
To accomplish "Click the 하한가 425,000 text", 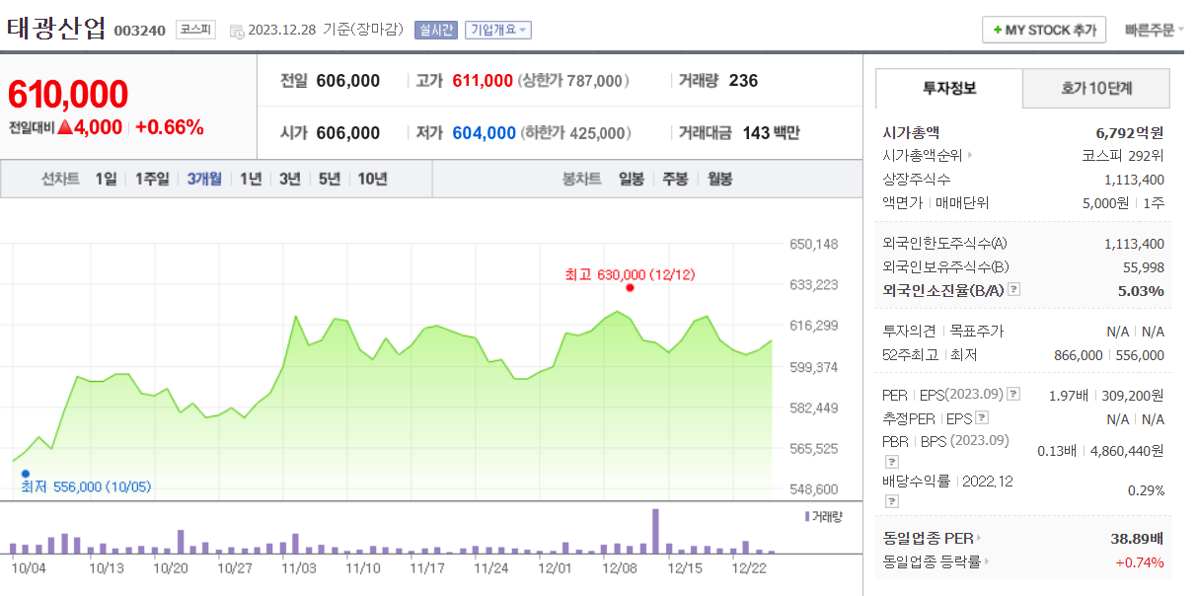I will point(575,133).
